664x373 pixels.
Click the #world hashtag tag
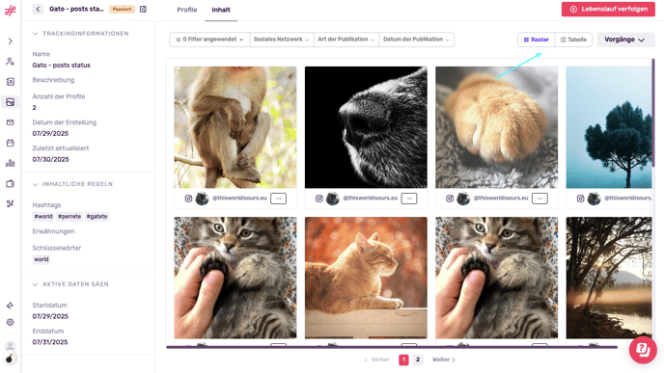tap(43, 217)
